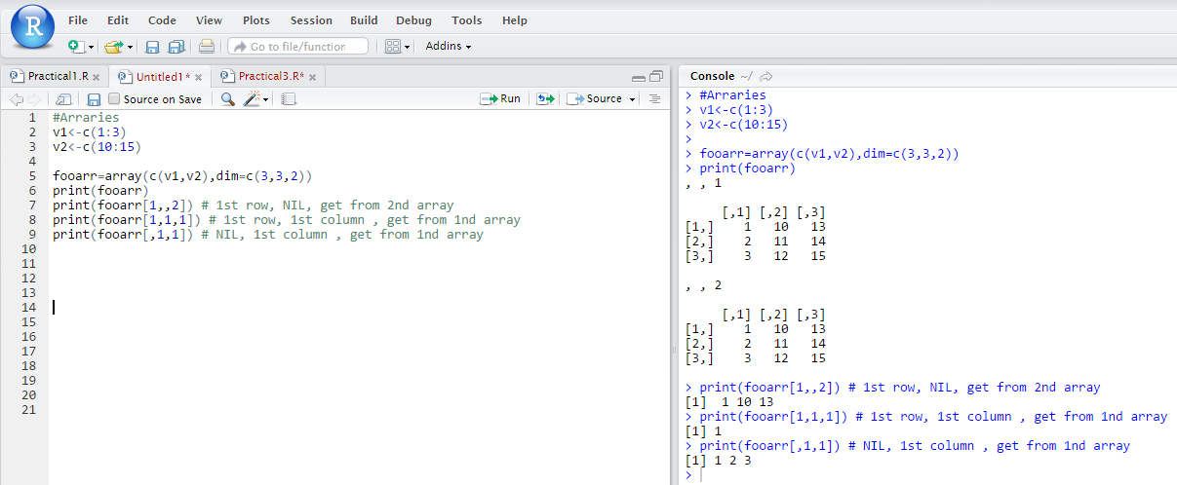Click the "#Arraries" comment in the editor

86,117
